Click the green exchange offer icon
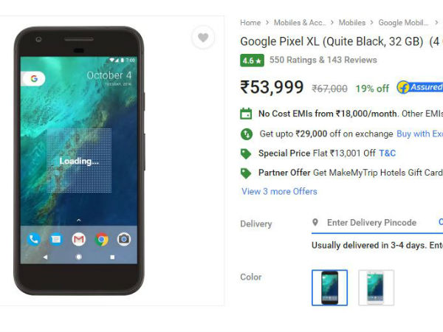443x332 pixels. tap(247, 134)
